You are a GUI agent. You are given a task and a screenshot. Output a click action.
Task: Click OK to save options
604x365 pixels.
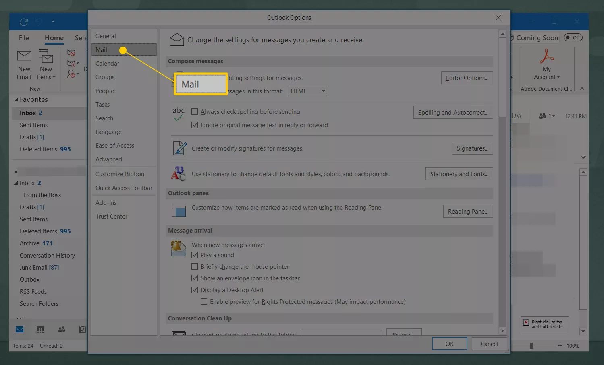(449, 344)
